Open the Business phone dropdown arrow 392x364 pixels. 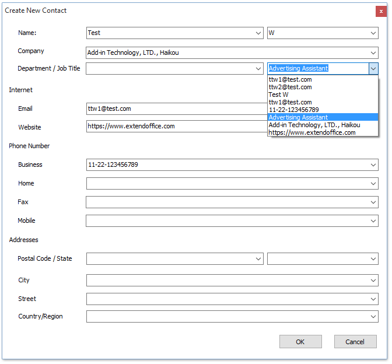coord(373,165)
